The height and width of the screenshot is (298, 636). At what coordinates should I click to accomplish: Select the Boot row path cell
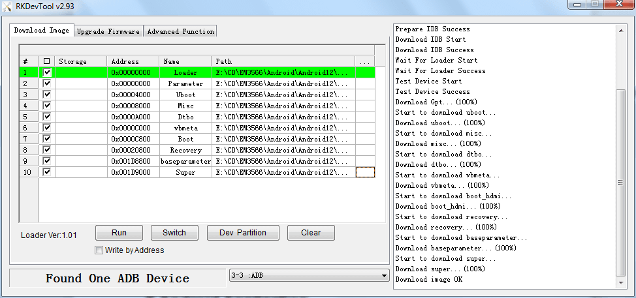click(283, 139)
